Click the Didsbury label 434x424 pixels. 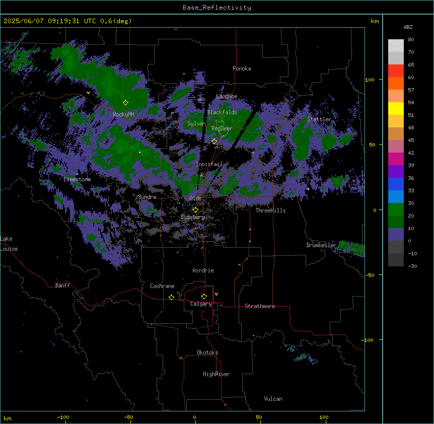[193, 217]
